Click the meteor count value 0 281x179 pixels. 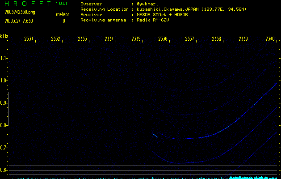[63, 21]
